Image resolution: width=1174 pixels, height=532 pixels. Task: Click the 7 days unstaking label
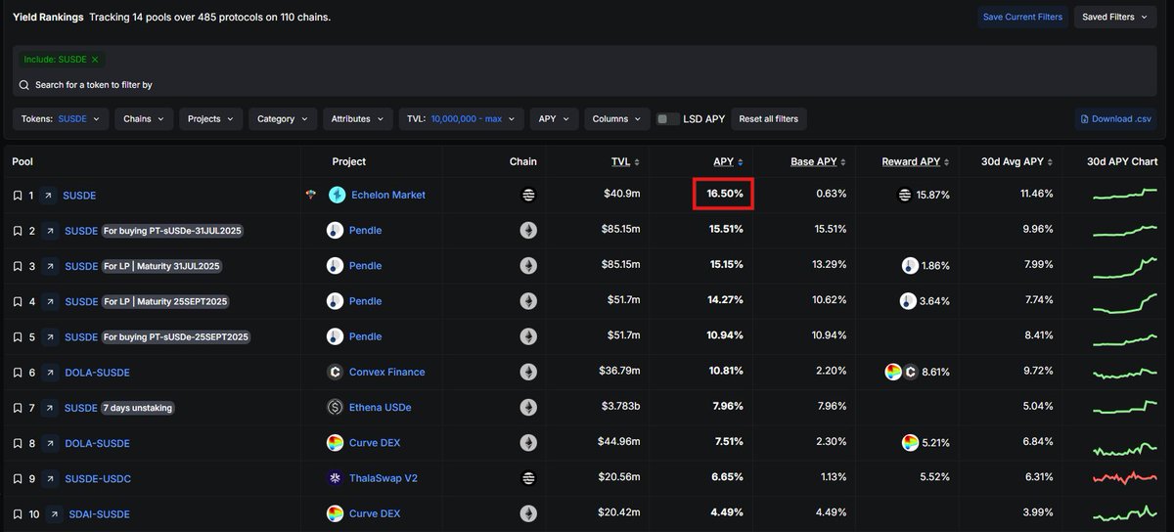137,408
